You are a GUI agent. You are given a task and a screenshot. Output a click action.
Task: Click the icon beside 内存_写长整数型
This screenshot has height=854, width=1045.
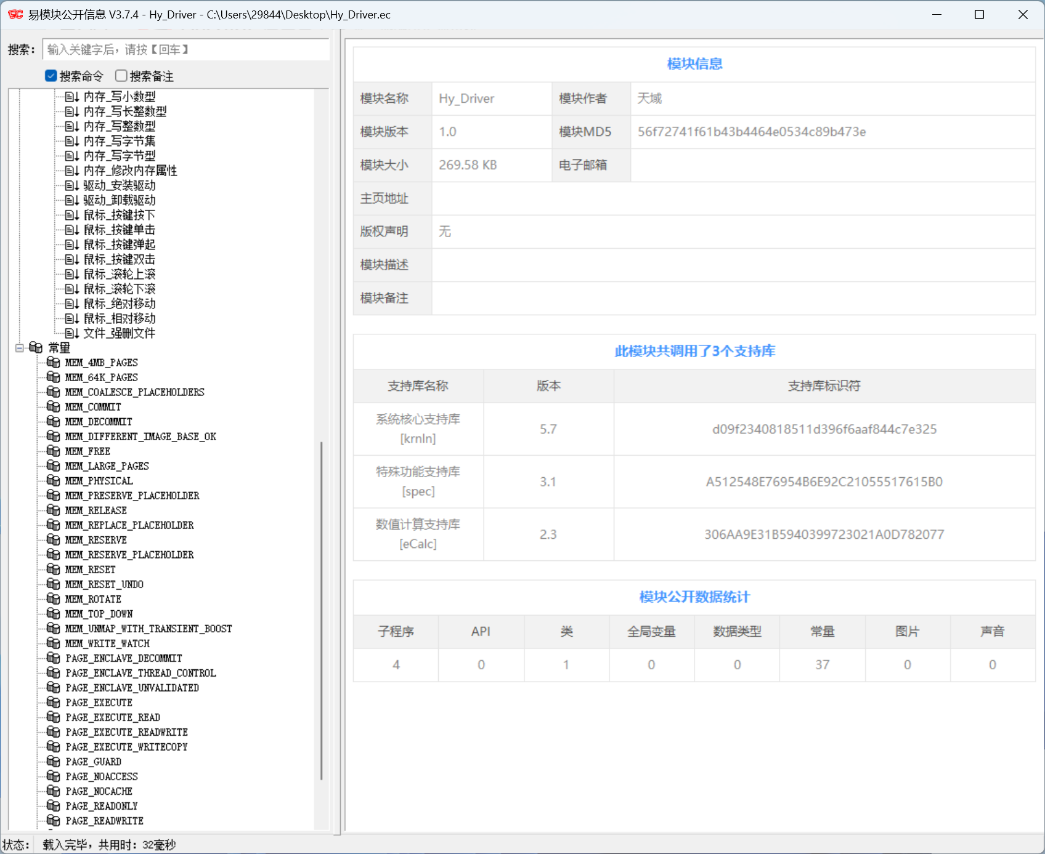pyautogui.click(x=71, y=111)
